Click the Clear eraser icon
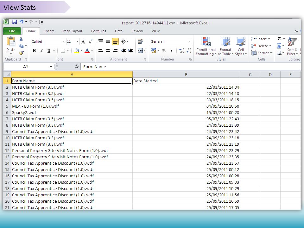Viewport: 304px width, 228px height. pyautogui.click(x=279, y=53)
